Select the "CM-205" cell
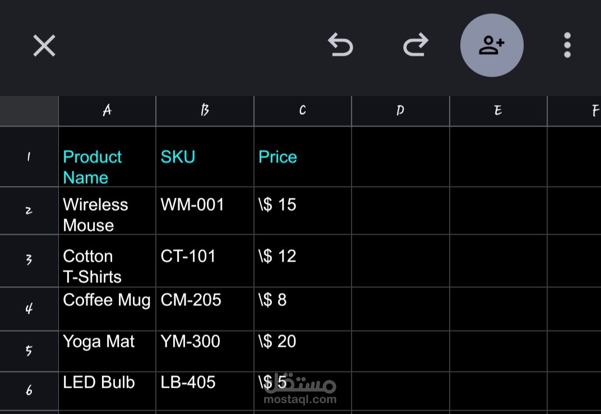601x414 pixels. 205,309
